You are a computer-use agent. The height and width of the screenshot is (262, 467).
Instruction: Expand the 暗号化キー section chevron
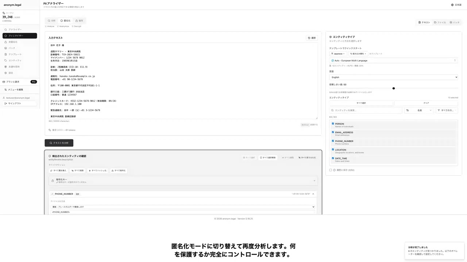[x=314, y=181]
